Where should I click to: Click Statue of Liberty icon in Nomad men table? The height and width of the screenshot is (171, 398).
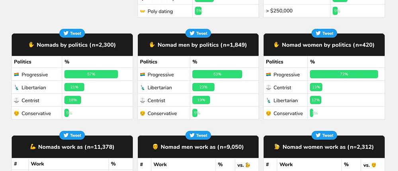pyautogui.click(x=142, y=87)
